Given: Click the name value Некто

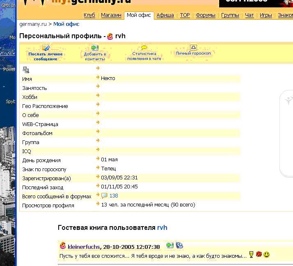Looking at the screenshot, I should click(x=108, y=78).
